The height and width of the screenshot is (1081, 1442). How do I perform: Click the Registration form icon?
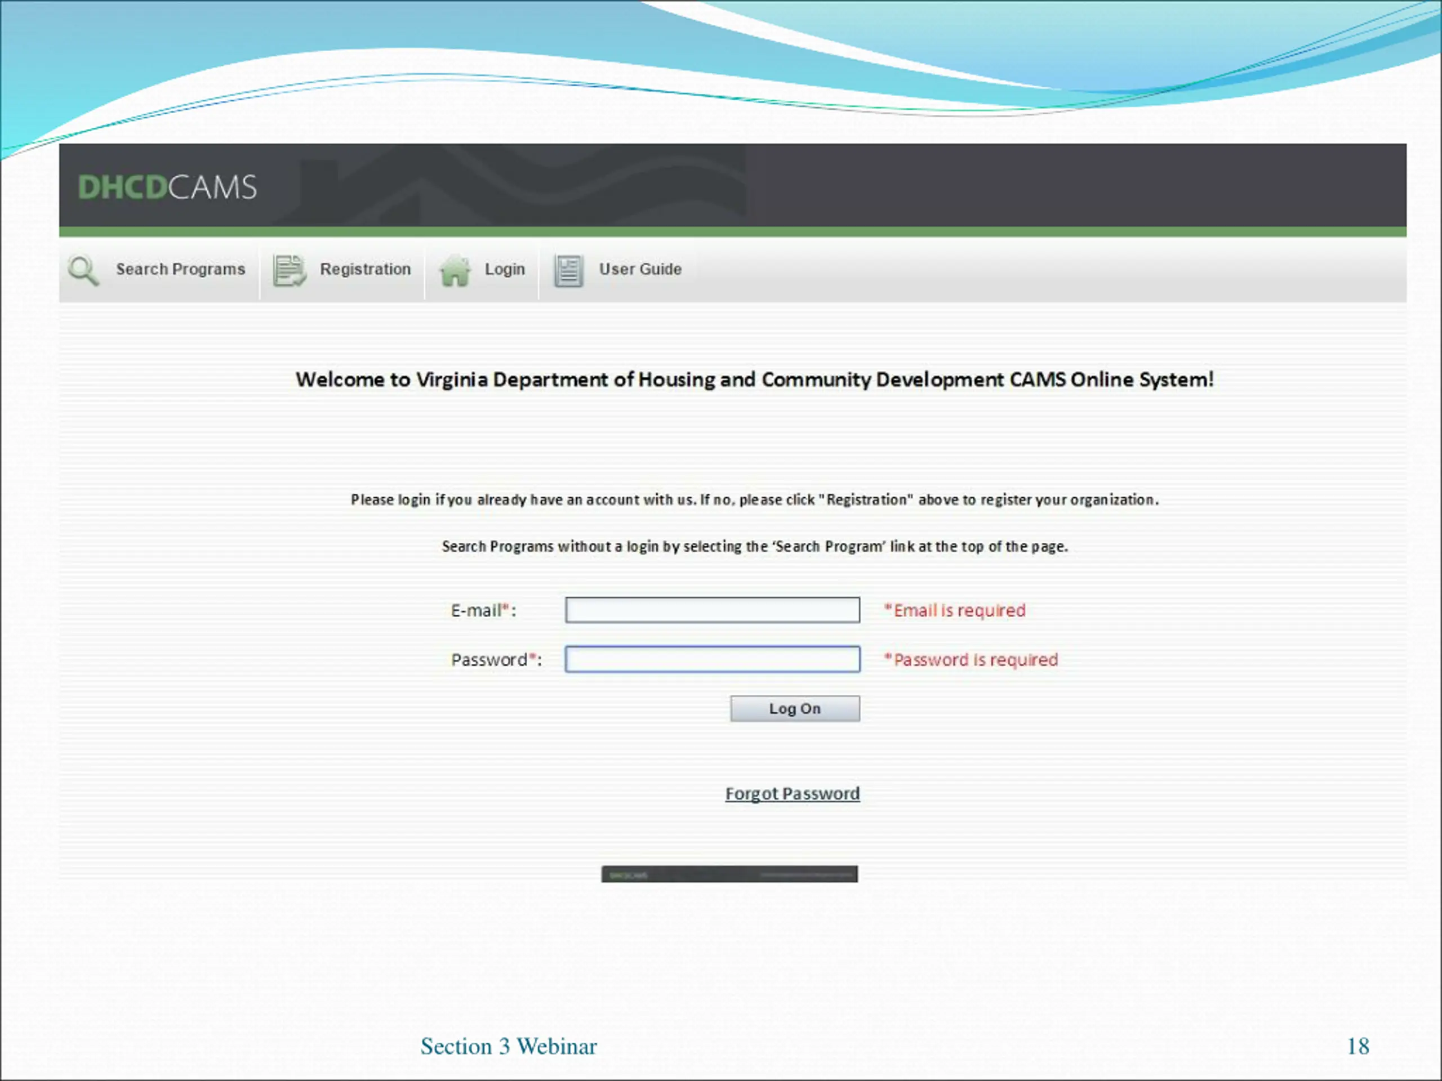pyautogui.click(x=289, y=270)
